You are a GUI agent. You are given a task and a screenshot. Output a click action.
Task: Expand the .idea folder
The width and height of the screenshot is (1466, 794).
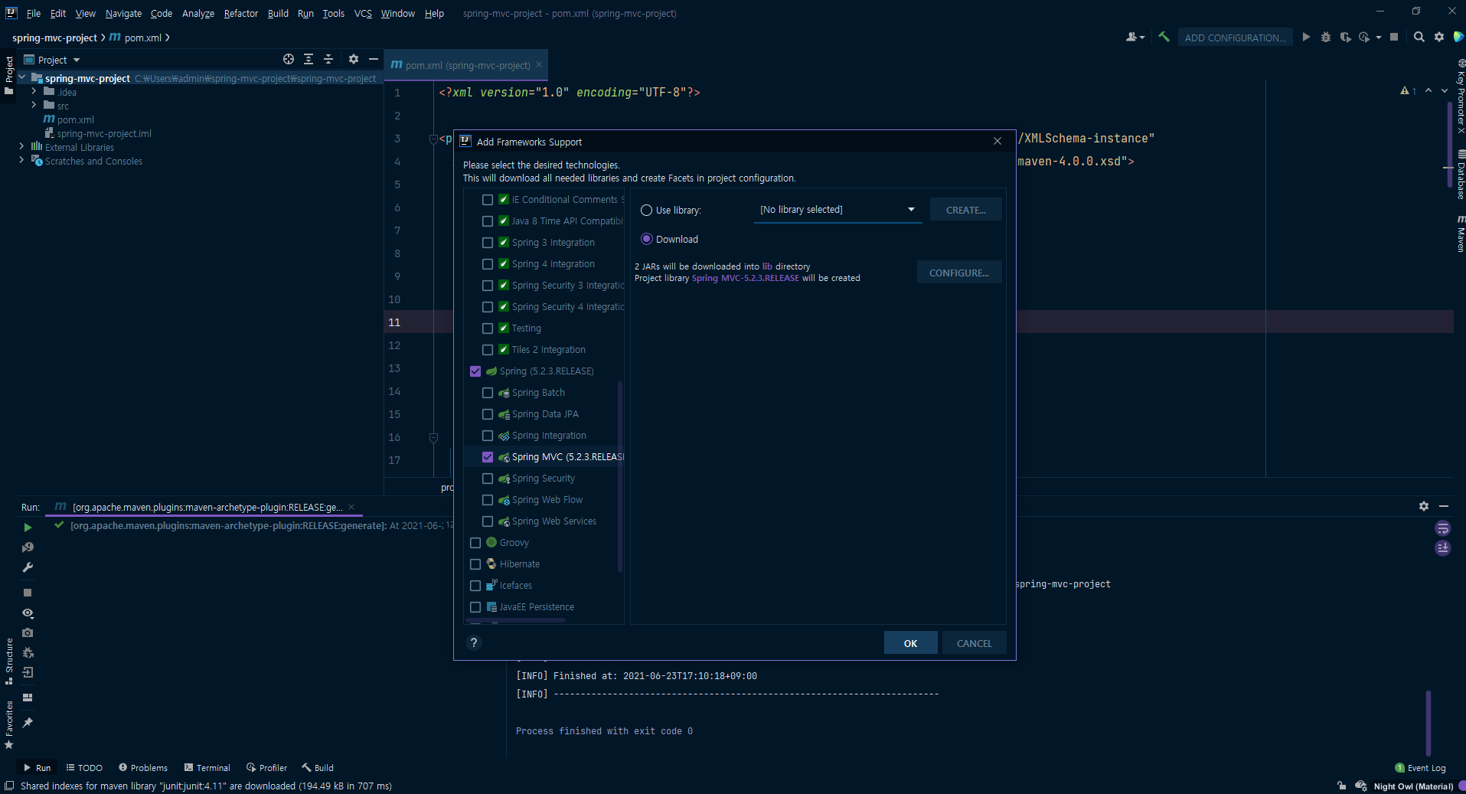coord(34,91)
